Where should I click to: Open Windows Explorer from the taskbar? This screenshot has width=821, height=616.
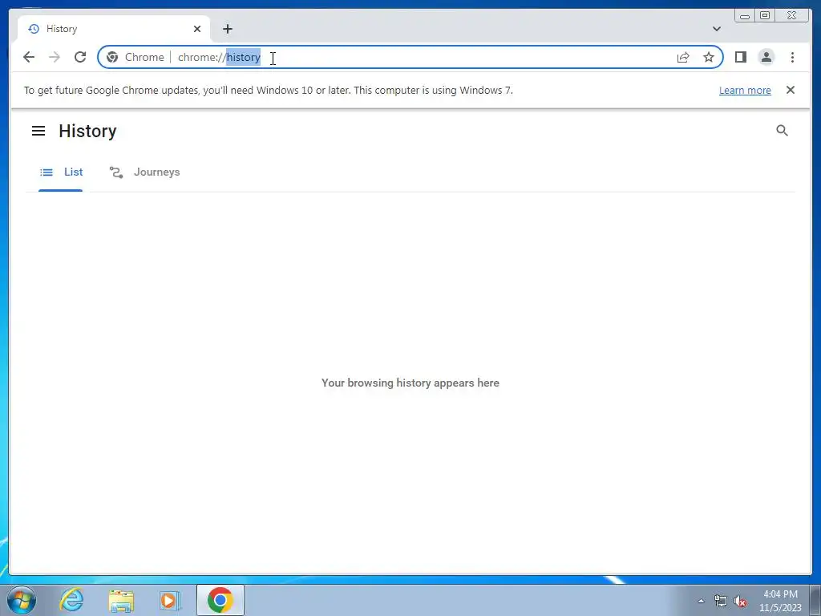click(x=121, y=600)
